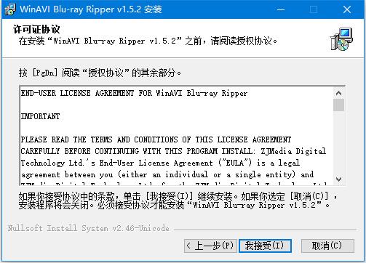Click the license scrollbar down arrow

tap(339, 179)
